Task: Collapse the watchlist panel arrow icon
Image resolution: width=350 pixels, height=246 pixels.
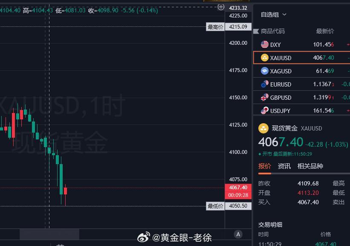Action: 256,31
